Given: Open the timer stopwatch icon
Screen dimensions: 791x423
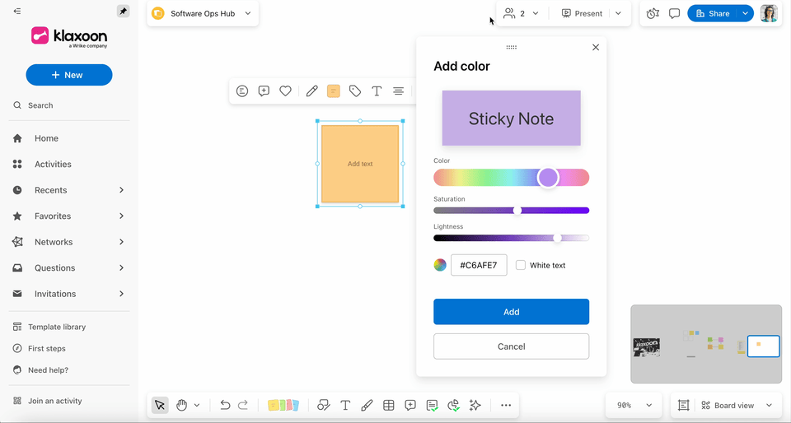Looking at the screenshot, I should click(653, 14).
